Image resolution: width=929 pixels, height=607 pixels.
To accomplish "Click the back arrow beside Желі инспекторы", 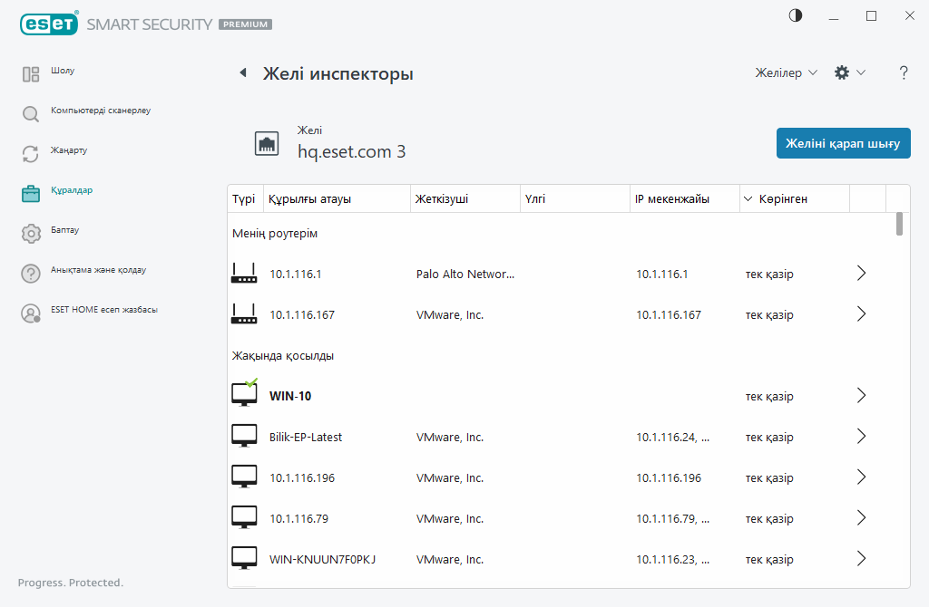I will pyautogui.click(x=242, y=73).
